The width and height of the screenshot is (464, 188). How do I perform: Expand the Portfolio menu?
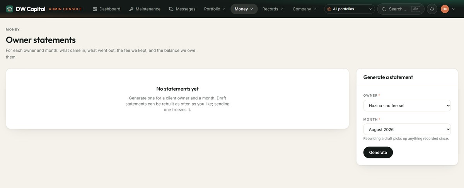[215, 9]
